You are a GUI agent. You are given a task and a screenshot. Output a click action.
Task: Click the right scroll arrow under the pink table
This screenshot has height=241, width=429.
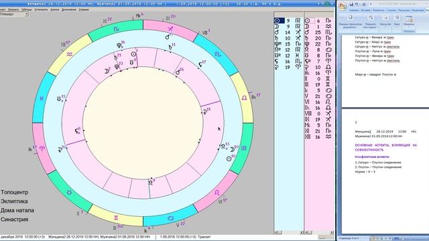pos(332,232)
